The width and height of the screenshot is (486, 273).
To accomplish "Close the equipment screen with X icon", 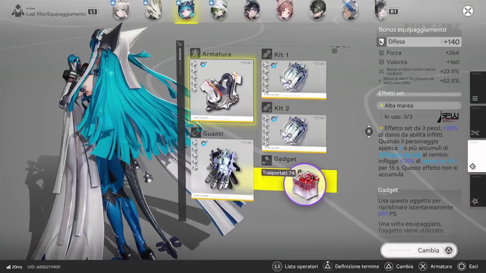I will tap(468, 11).
